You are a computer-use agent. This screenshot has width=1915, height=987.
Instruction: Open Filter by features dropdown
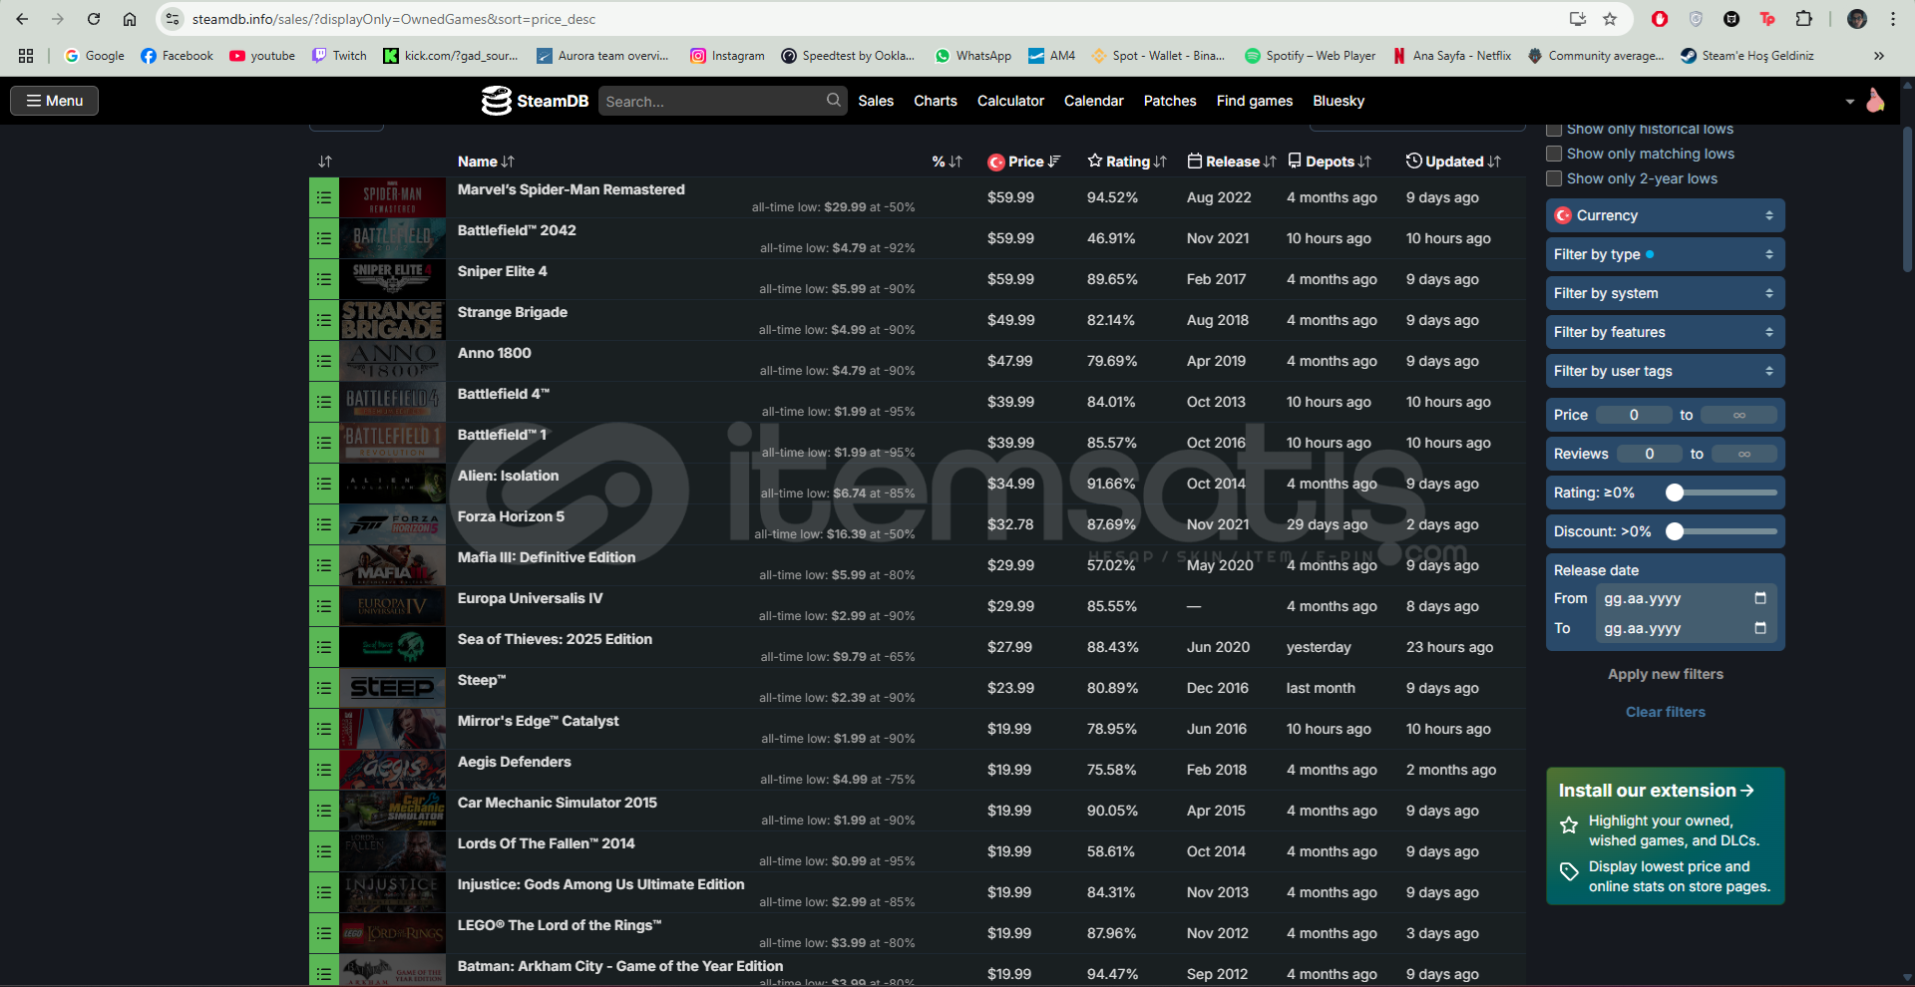point(1665,332)
